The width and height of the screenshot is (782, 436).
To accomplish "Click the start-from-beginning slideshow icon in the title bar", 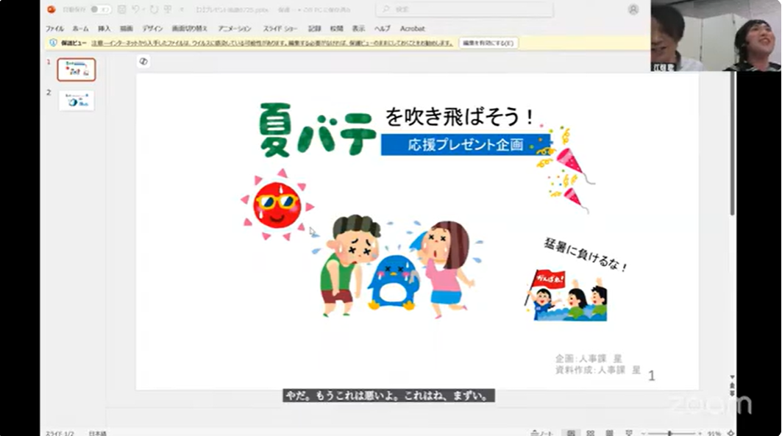I will [168, 10].
